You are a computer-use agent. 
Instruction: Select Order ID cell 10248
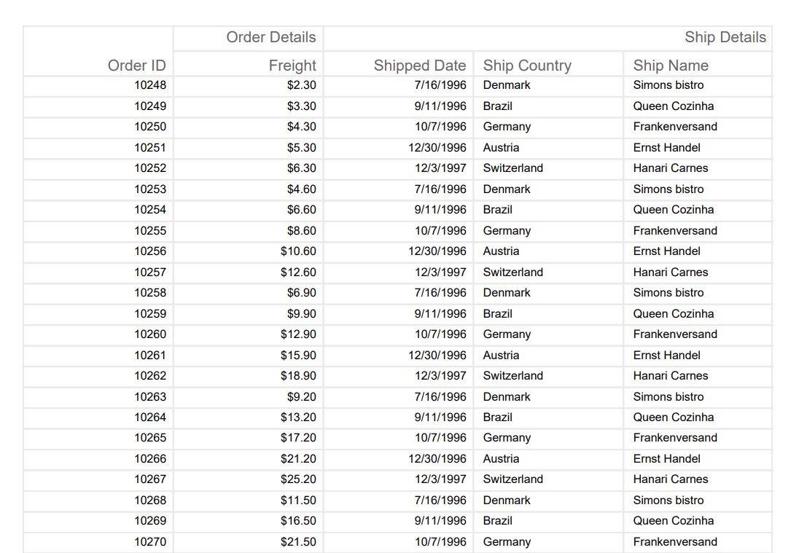click(x=150, y=85)
